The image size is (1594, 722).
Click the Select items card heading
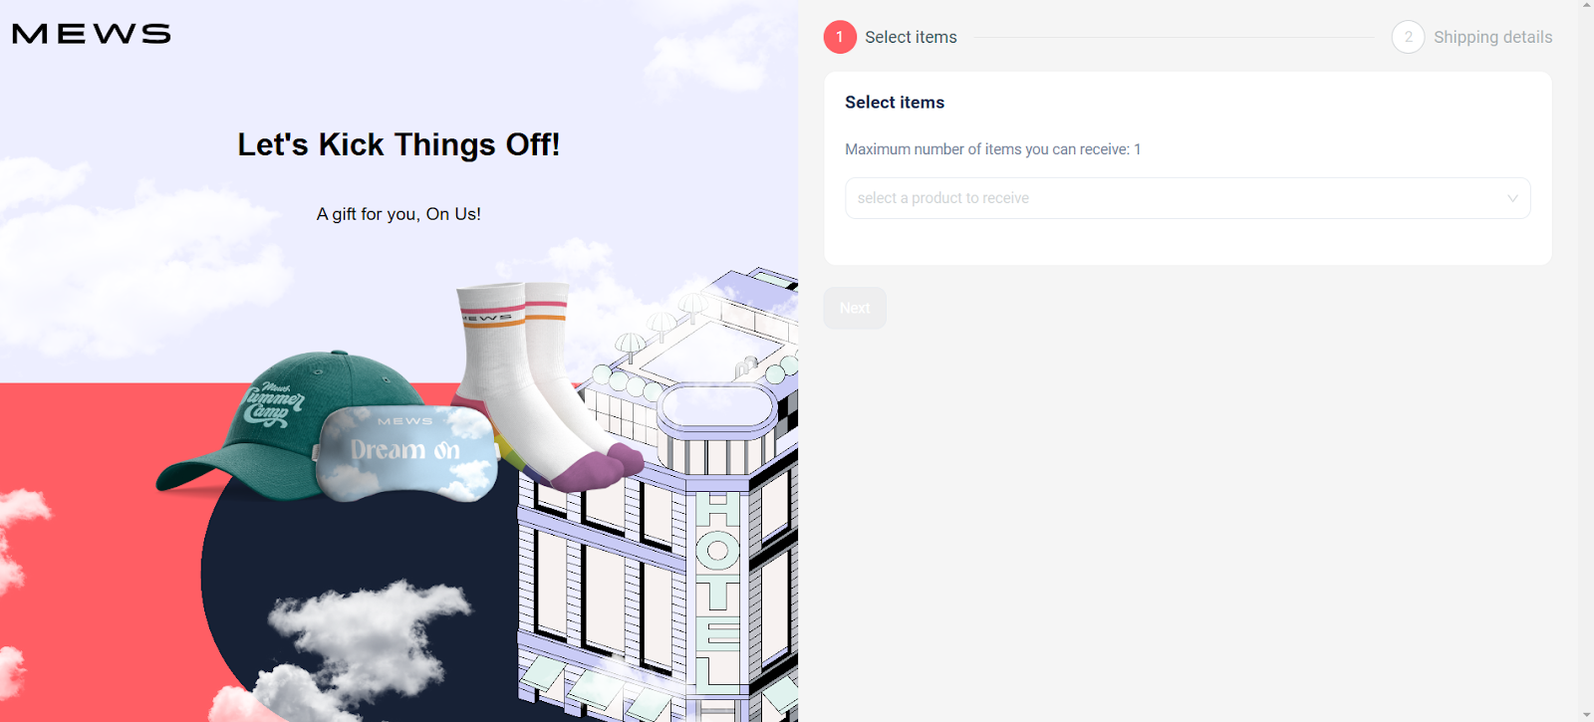pyautogui.click(x=895, y=102)
